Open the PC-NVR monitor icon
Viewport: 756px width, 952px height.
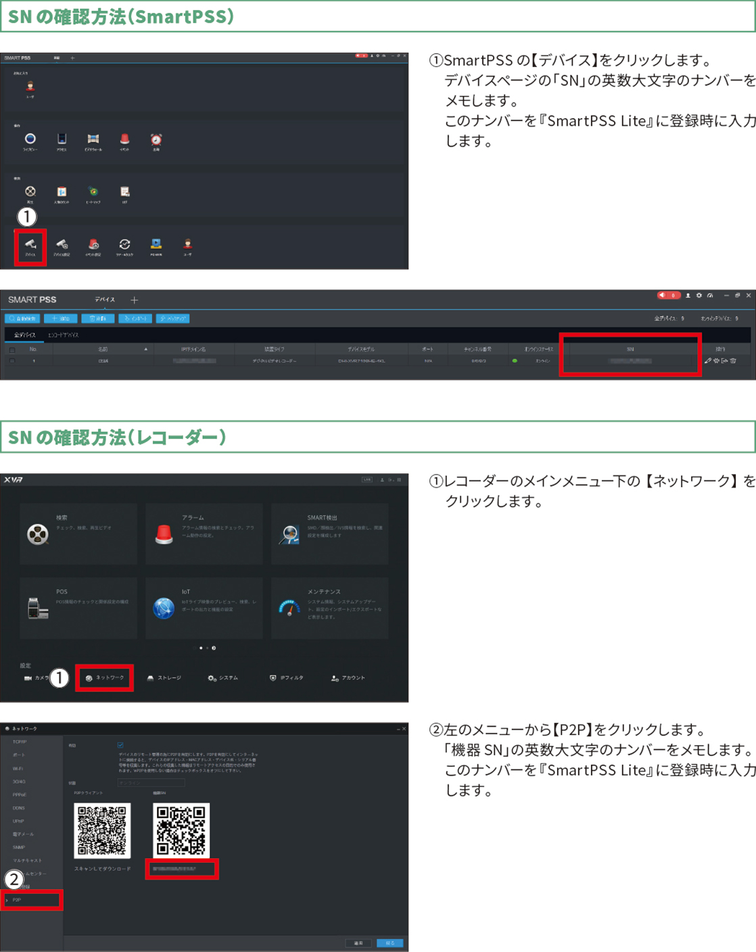(x=156, y=245)
